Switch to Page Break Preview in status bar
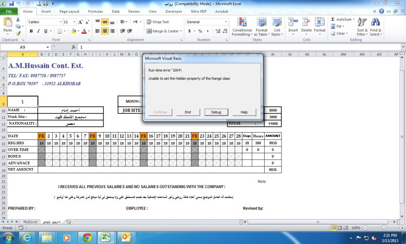The image size is (406, 244). (x=346, y=228)
